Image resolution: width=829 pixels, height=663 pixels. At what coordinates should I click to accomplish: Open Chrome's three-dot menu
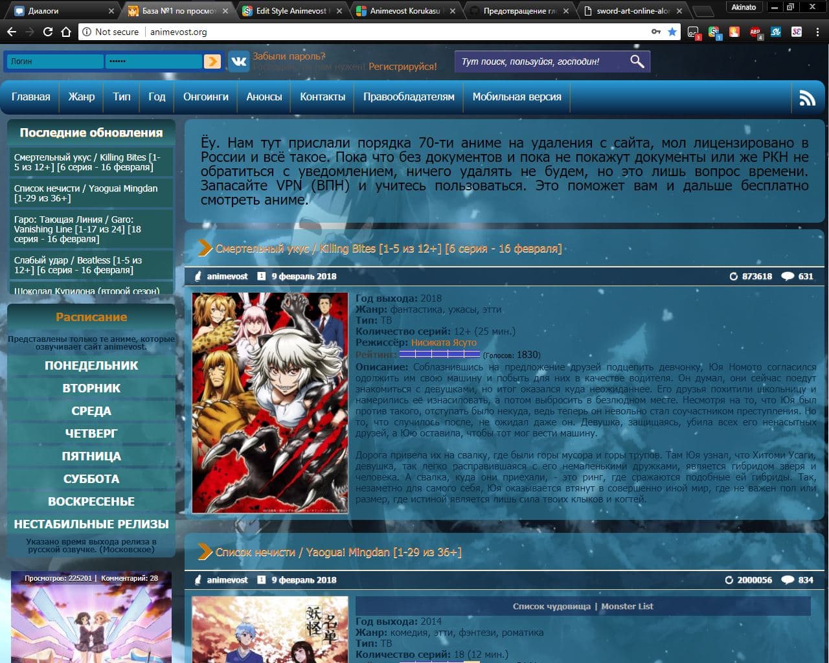[817, 31]
